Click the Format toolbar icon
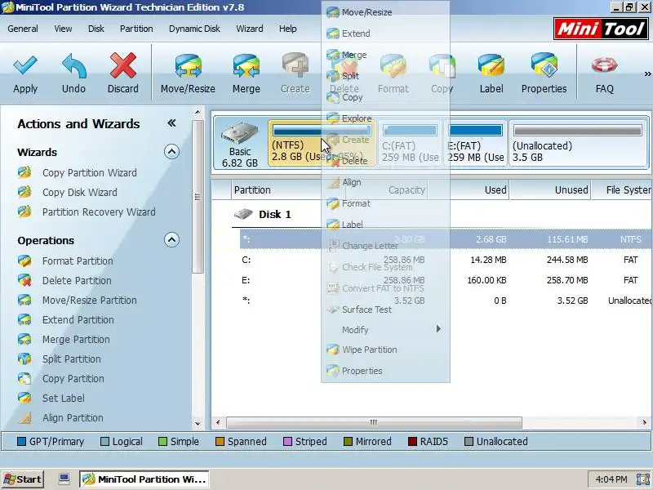 393,66
